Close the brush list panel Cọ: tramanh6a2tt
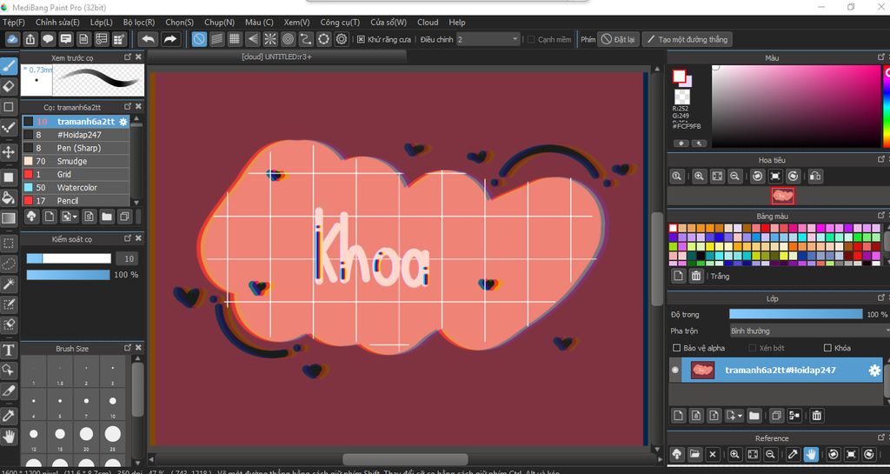890x474 pixels. pyautogui.click(x=138, y=107)
